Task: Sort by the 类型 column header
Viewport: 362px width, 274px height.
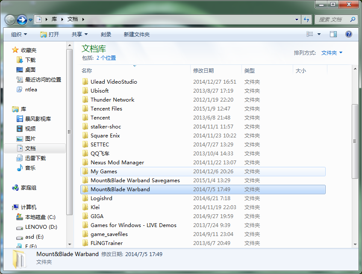Action: click(267, 70)
